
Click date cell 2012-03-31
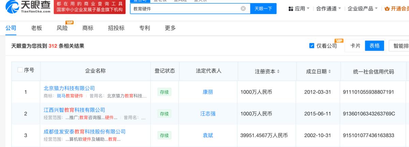point(318,92)
